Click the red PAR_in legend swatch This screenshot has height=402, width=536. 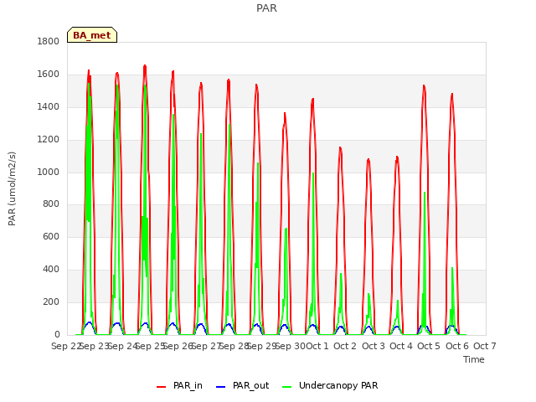pyautogui.click(x=161, y=387)
